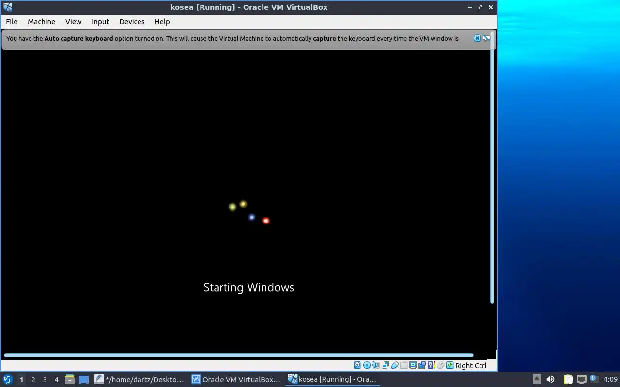Click the removable media eject tray icon
Image resolution: width=620 pixels, height=387 pixels.
536,379
